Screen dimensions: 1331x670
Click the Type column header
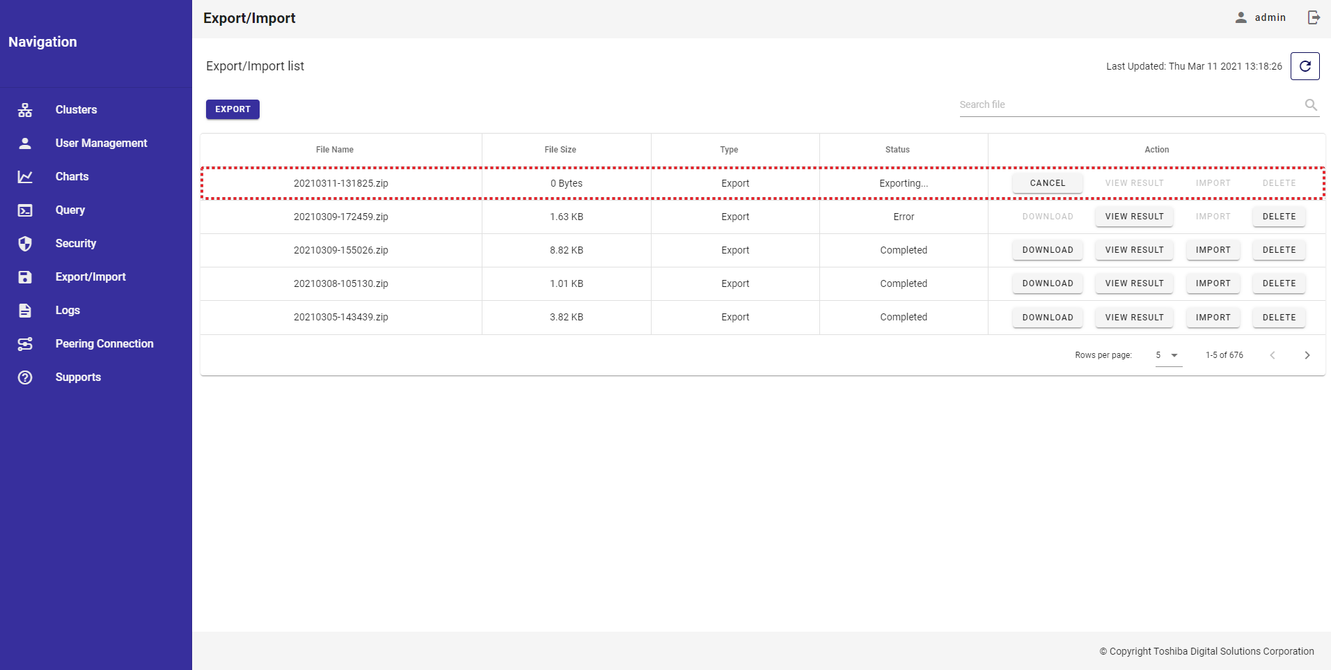click(729, 150)
